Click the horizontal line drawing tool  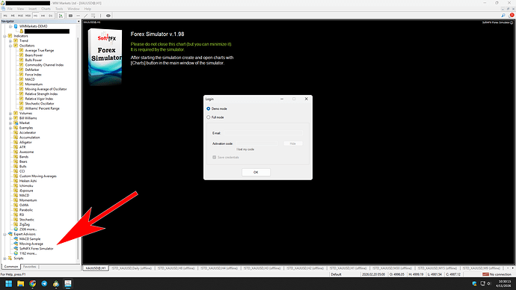tap(78, 16)
